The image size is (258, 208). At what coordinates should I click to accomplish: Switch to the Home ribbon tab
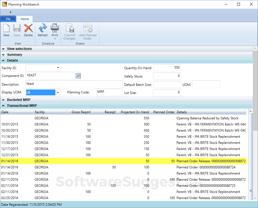25,19
